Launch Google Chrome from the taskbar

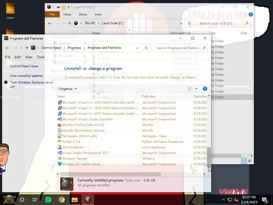[62, 200]
